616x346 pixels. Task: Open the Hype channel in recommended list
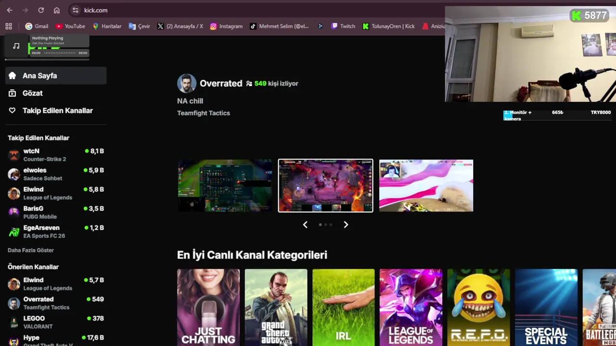(56, 340)
